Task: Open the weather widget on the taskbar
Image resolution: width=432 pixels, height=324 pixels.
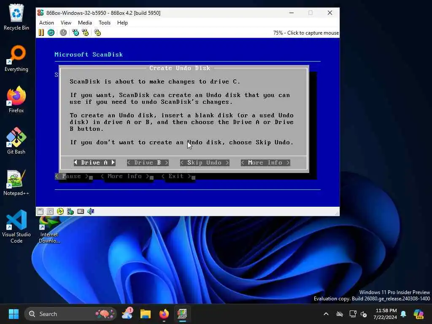Action: [127, 314]
